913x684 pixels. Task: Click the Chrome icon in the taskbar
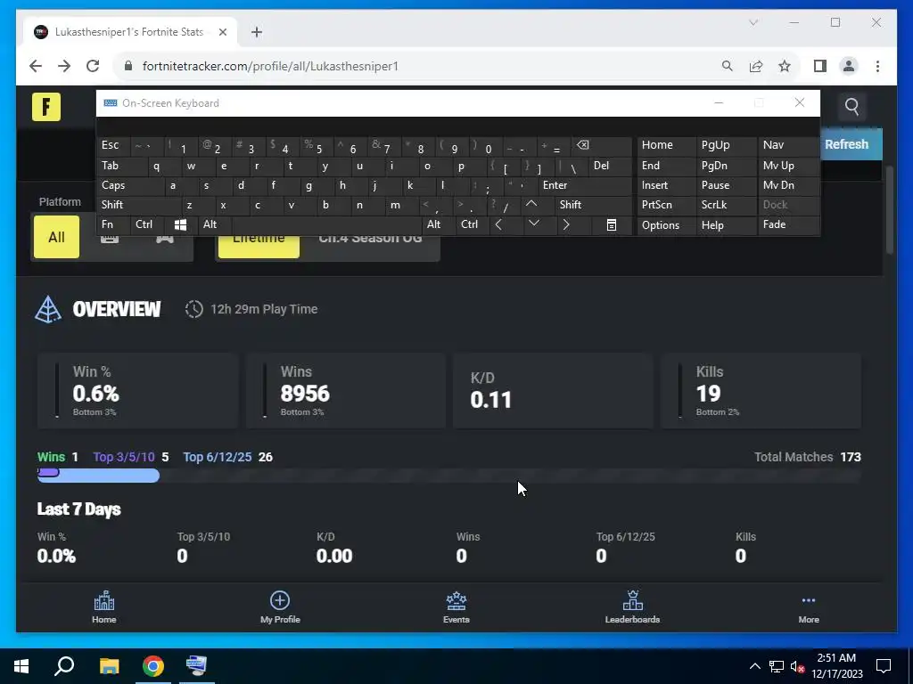click(153, 666)
